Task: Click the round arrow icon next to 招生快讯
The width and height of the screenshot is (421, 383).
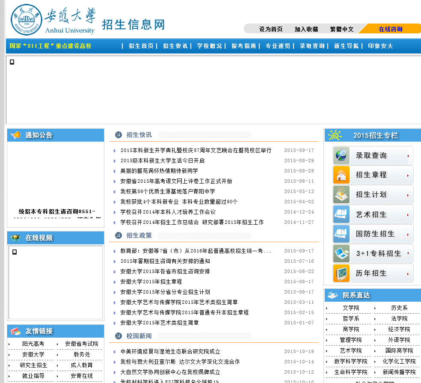Action: [119, 134]
